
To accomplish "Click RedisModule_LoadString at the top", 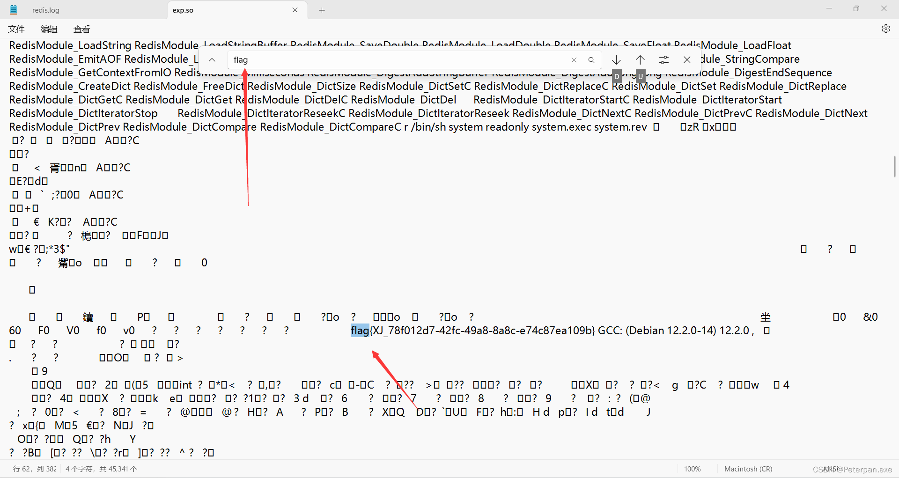I will [70, 45].
